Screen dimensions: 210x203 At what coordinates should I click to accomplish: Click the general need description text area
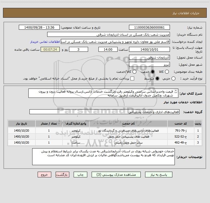[x=103, y=93]
